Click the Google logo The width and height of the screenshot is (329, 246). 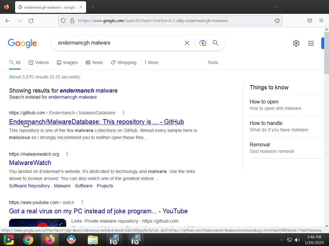(x=22, y=43)
